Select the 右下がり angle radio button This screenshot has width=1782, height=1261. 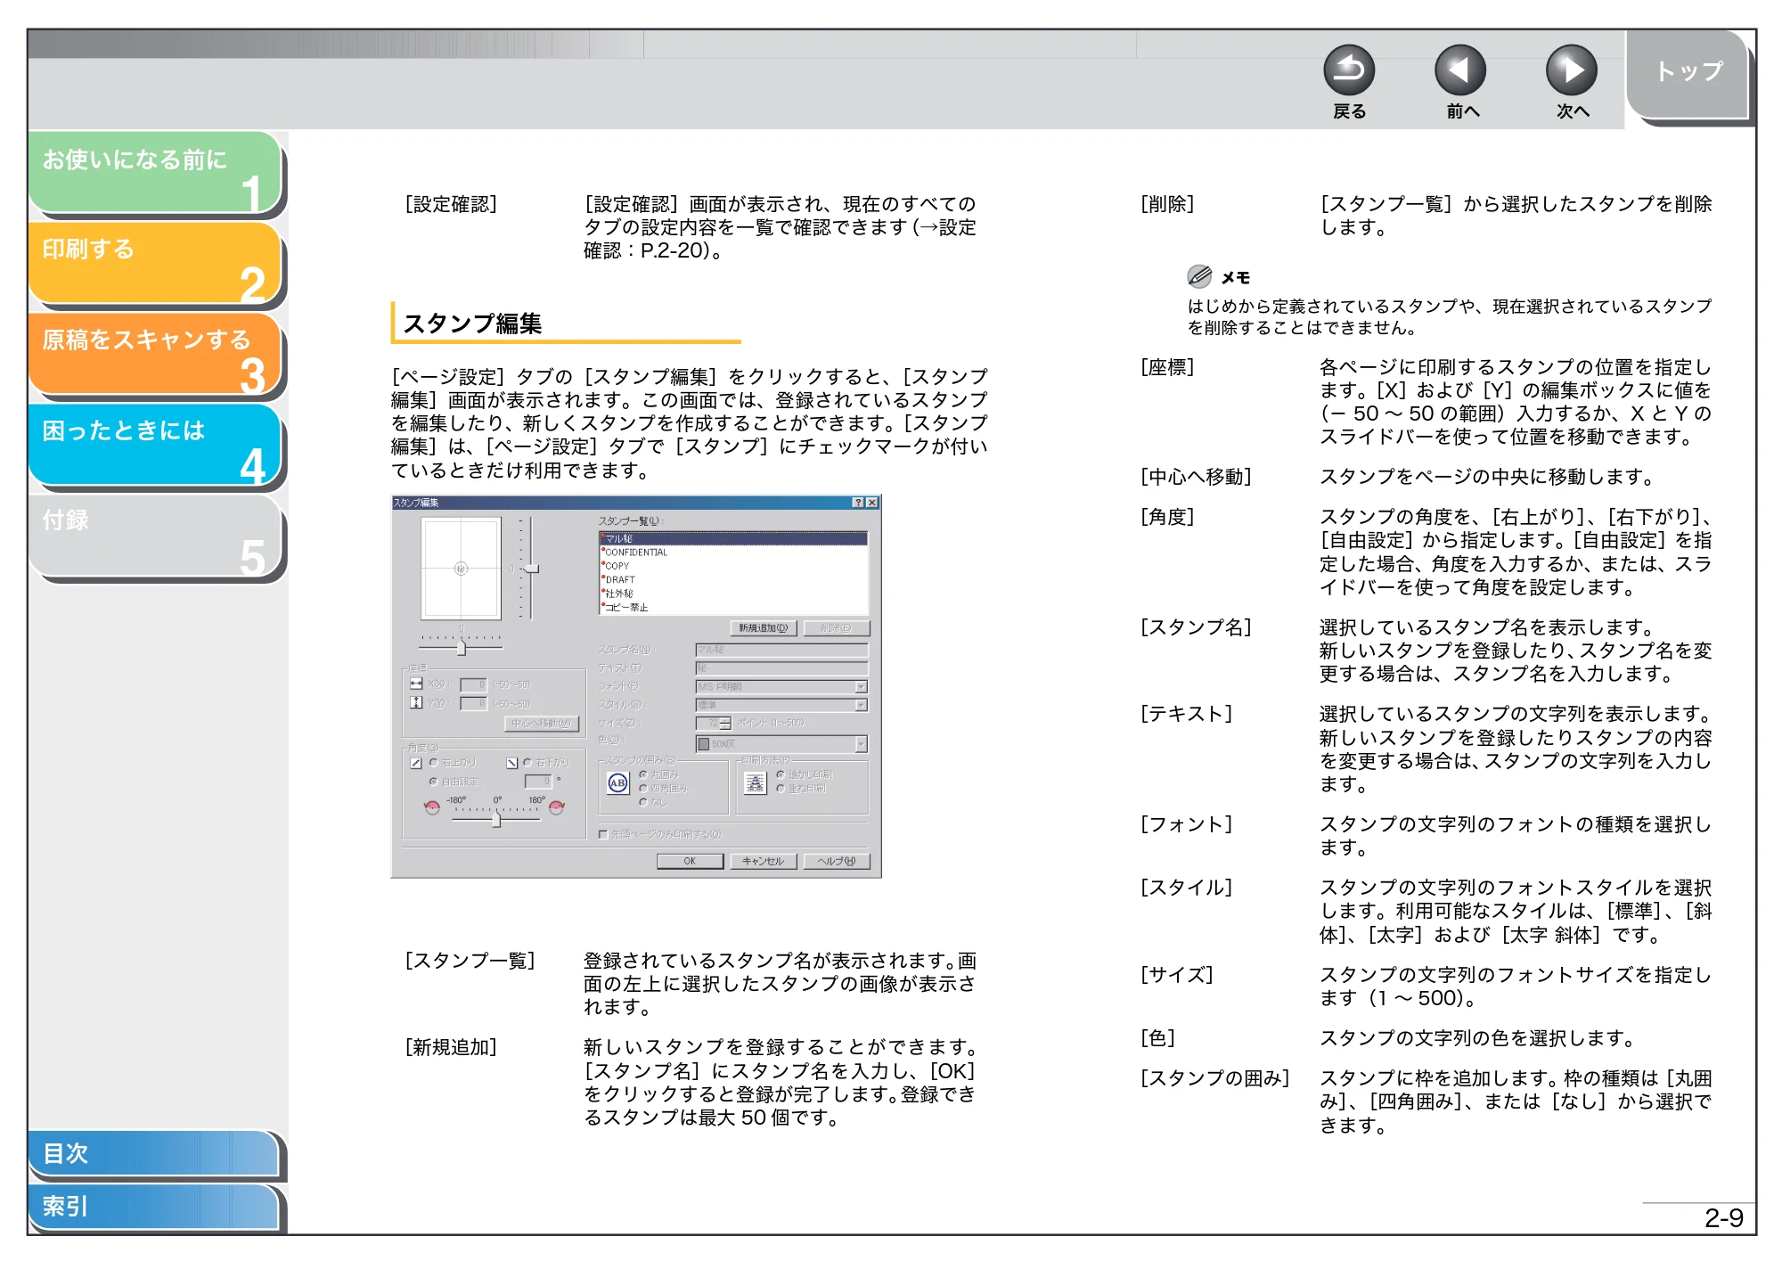527,763
